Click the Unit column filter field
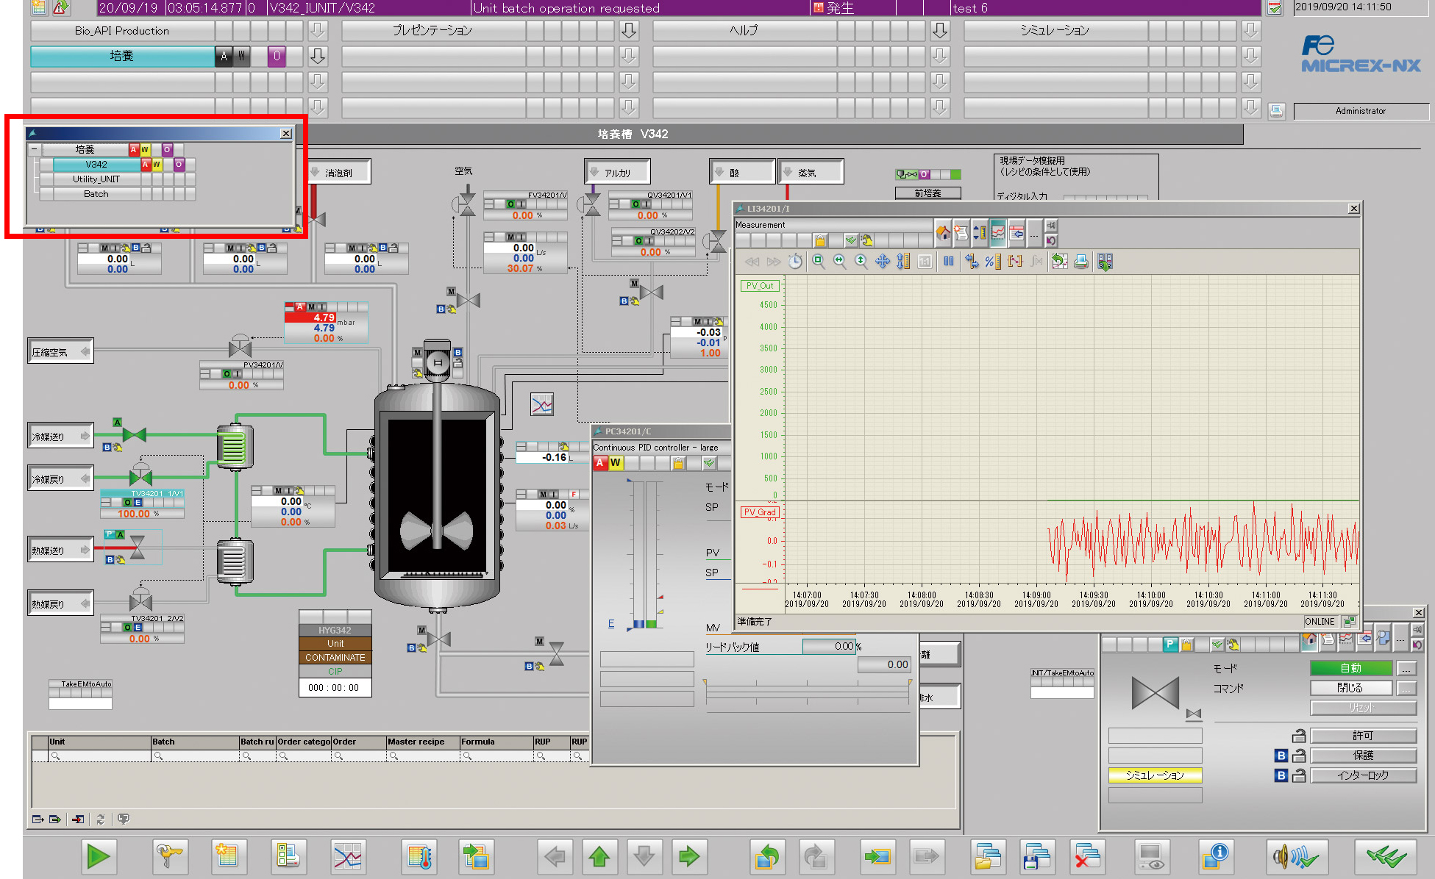 [99, 756]
